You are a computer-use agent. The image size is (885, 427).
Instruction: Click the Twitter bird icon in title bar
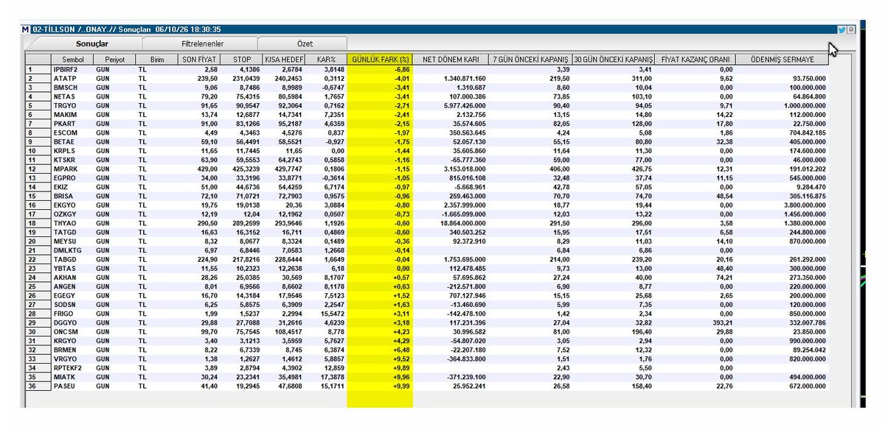click(x=841, y=29)
